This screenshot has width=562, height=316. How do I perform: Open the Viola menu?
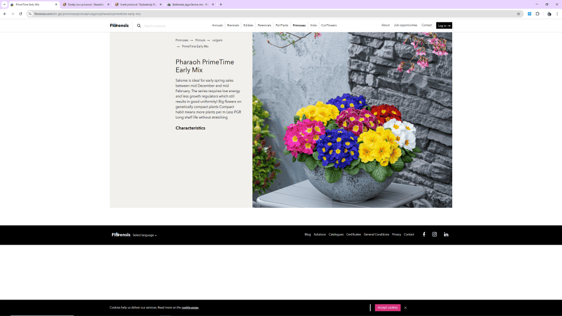click(x=313, y=25)
